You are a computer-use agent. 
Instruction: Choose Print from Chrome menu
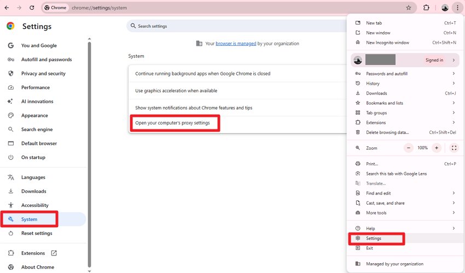click(405, 163)
